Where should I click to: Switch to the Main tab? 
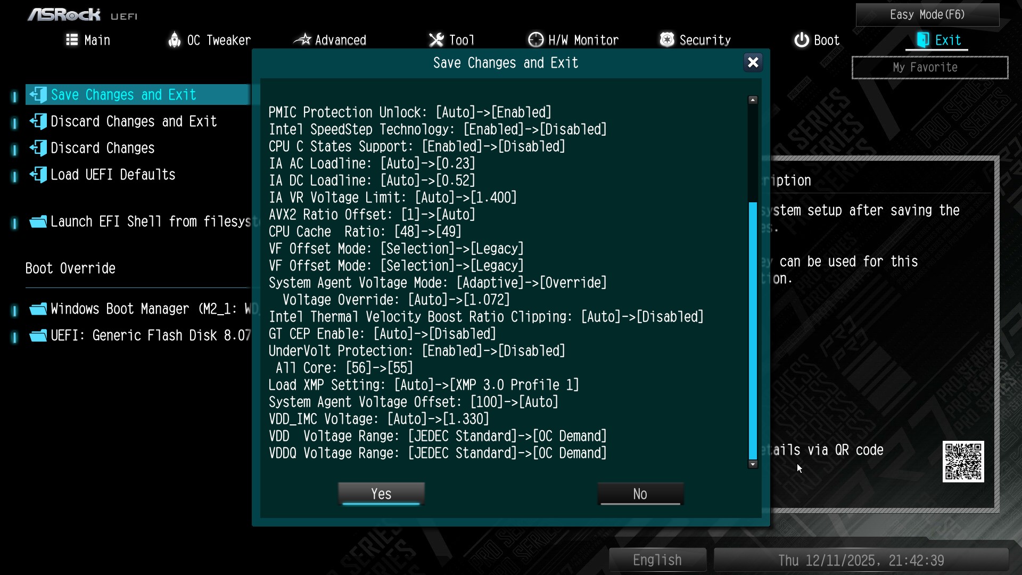click(x=88, y=40)
